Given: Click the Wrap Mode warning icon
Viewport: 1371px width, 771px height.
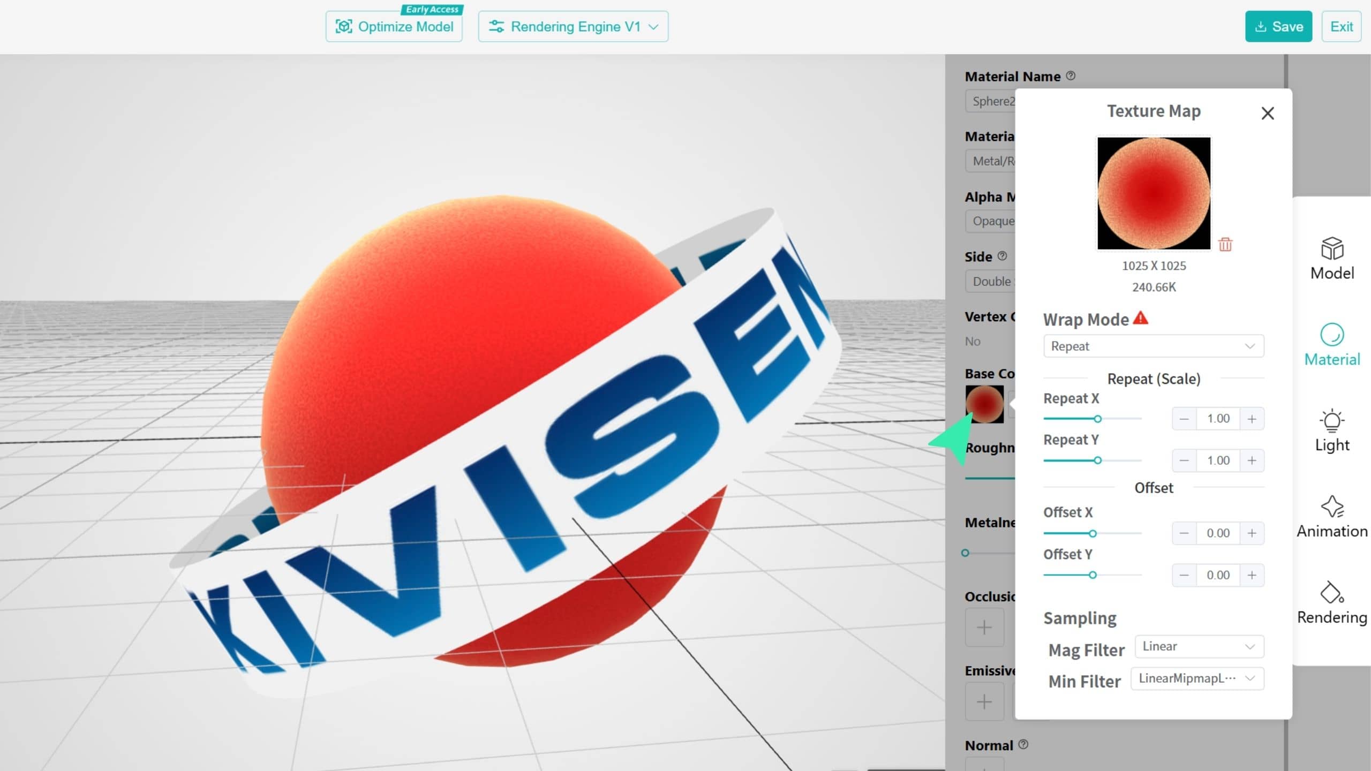Looking at the screenshot, I should pyautogui.click(x=1141, y=318).
